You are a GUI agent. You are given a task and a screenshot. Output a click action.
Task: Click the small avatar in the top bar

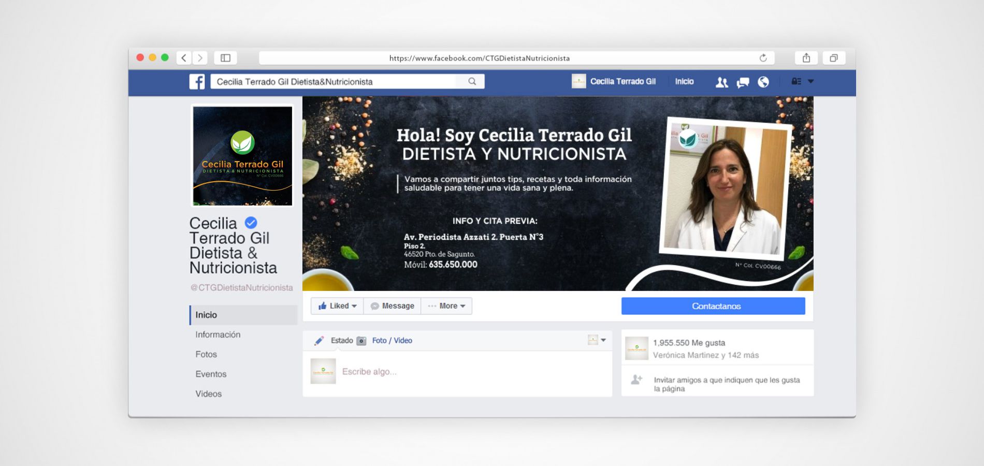(x=578, y=81)
